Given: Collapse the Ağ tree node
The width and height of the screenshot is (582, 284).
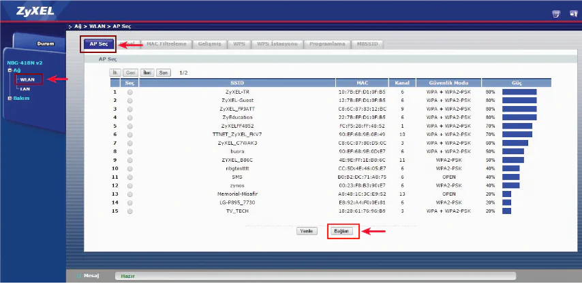Looking at the screenshot, I should tap(10, 70).
